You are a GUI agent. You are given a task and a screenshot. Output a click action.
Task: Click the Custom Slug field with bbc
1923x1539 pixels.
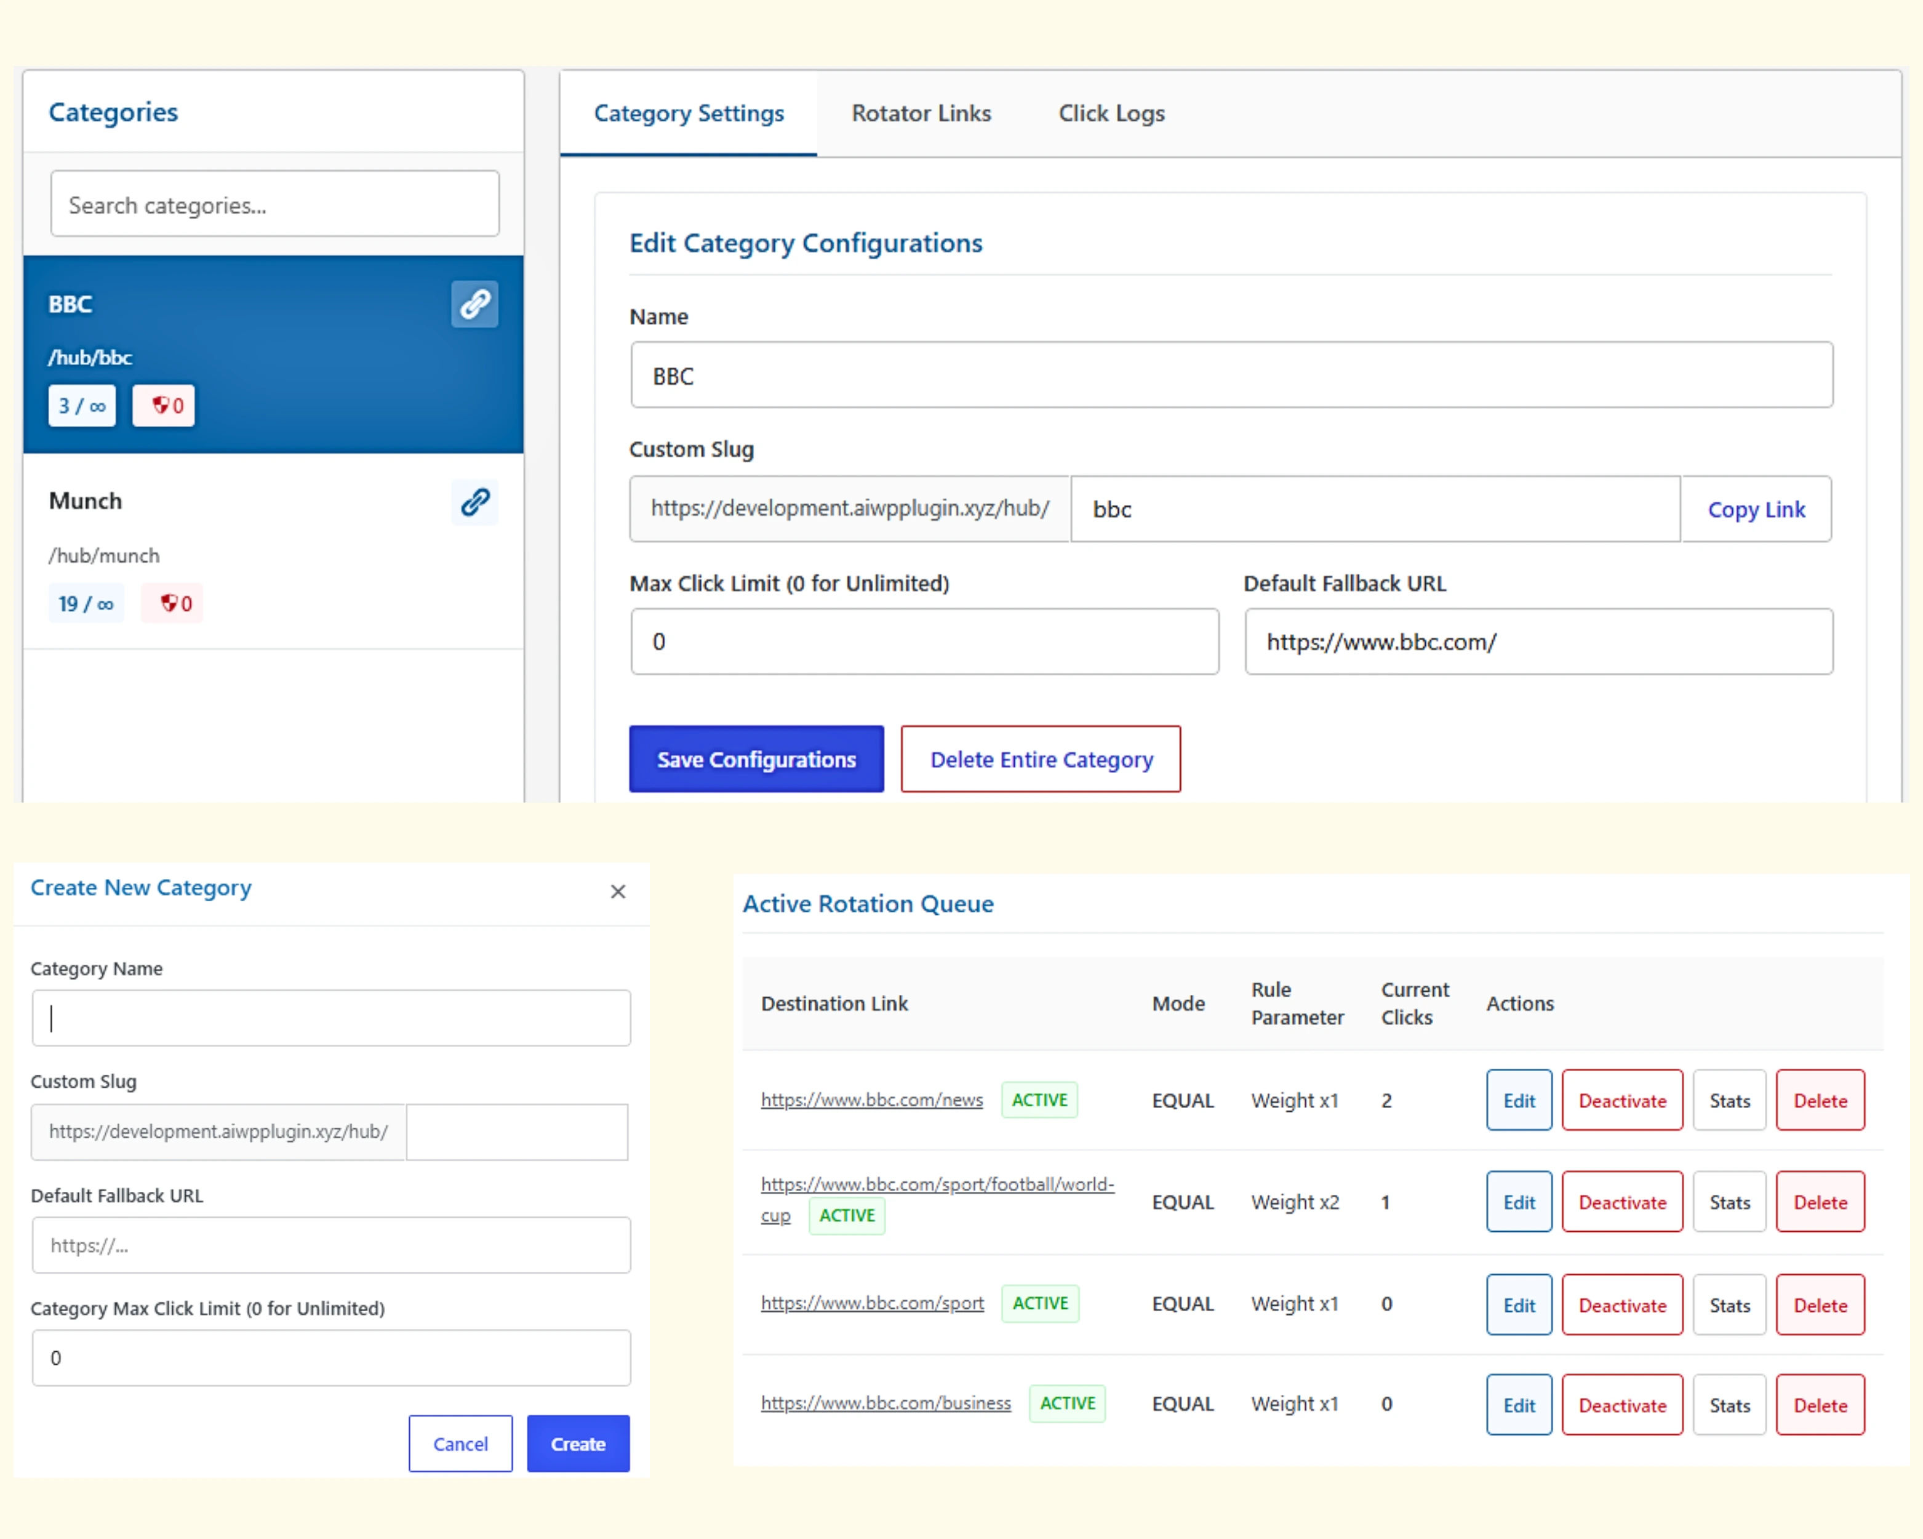tap(1375, 508)
